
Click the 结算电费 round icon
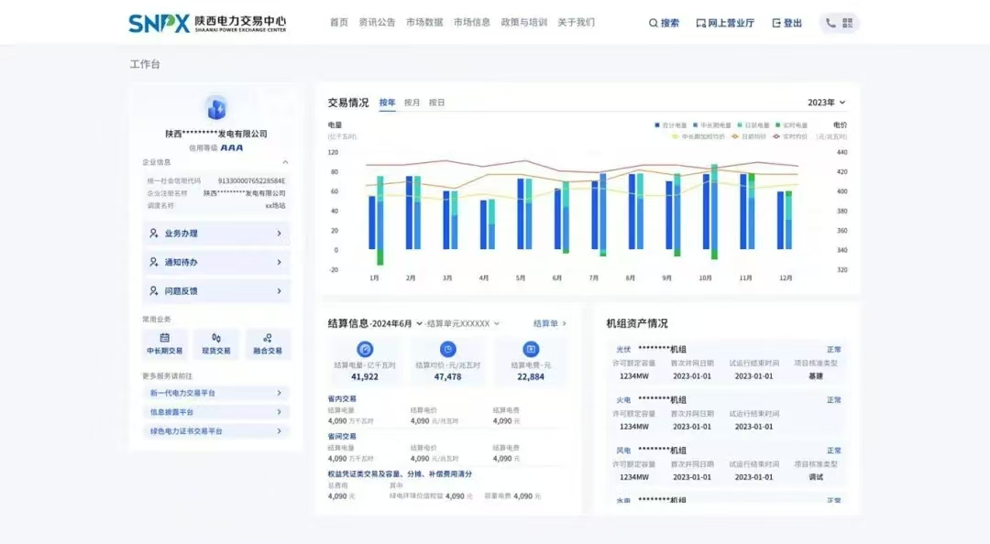531,349
